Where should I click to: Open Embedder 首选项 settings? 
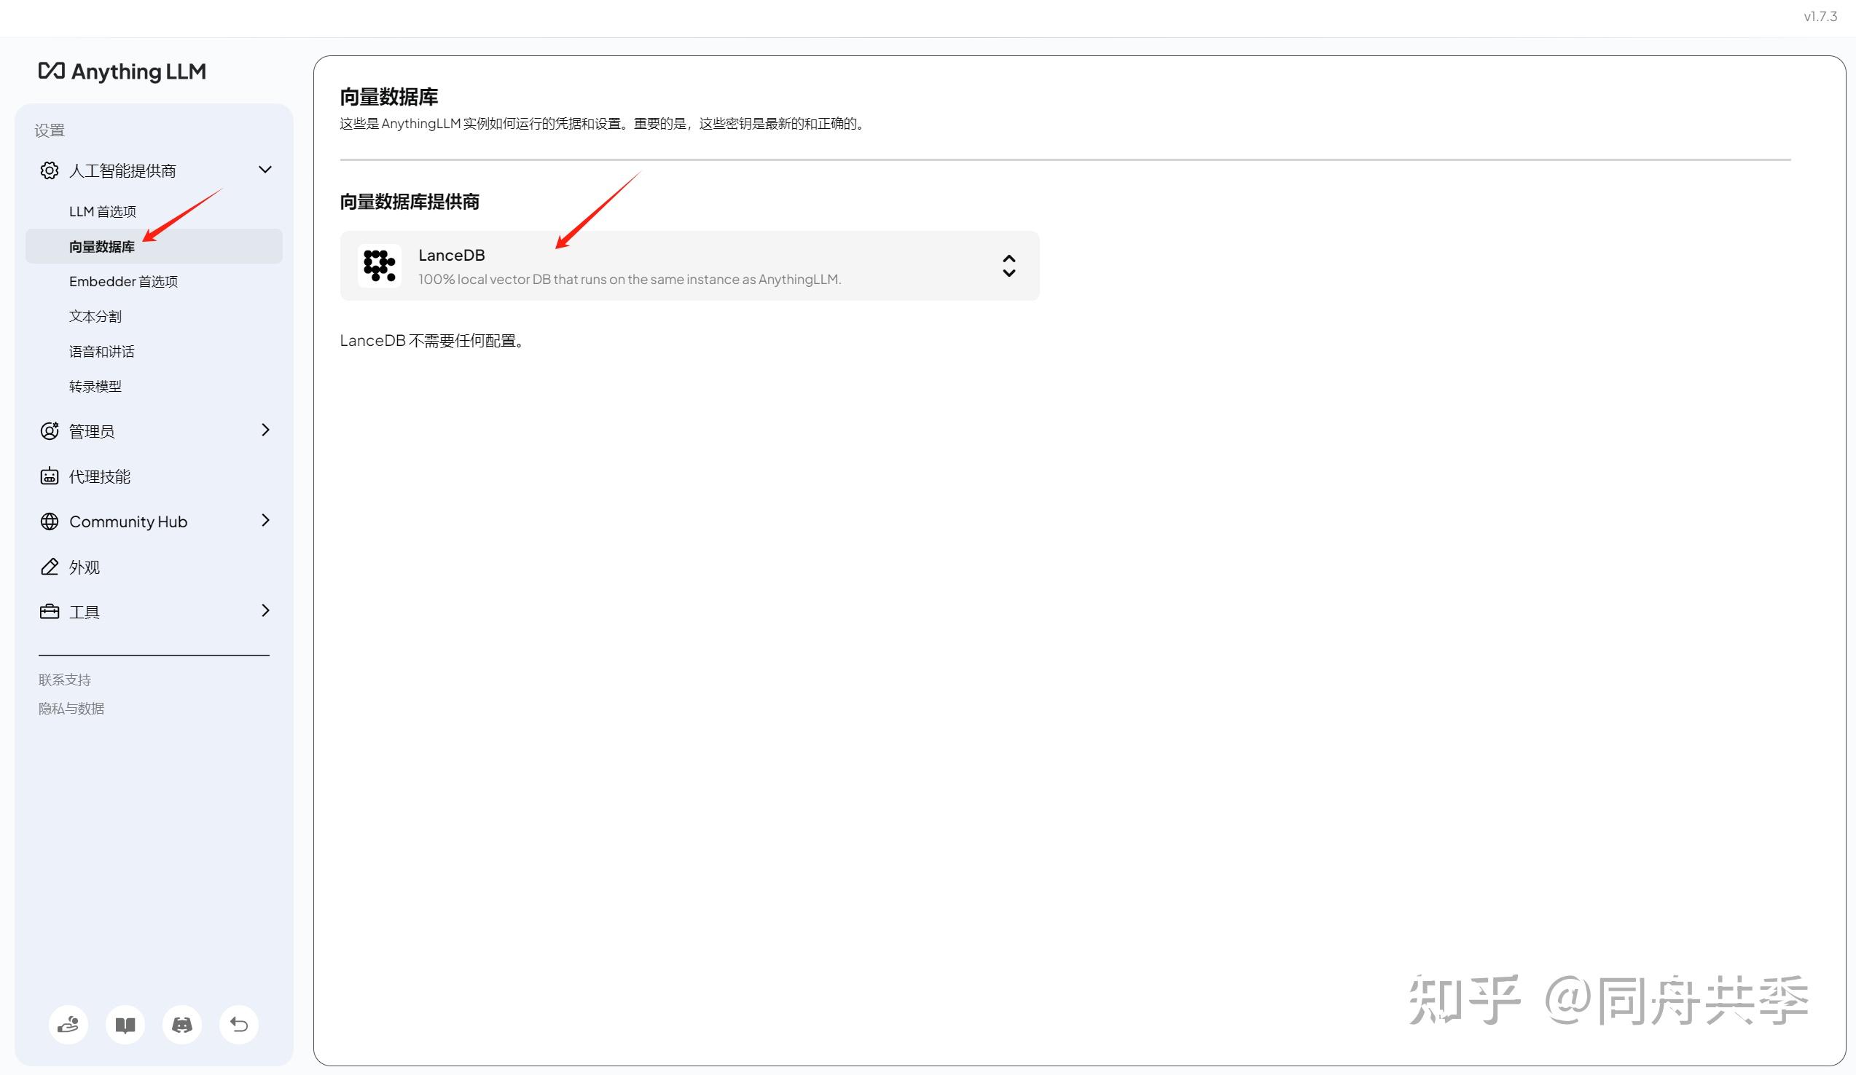pos(123,281)
